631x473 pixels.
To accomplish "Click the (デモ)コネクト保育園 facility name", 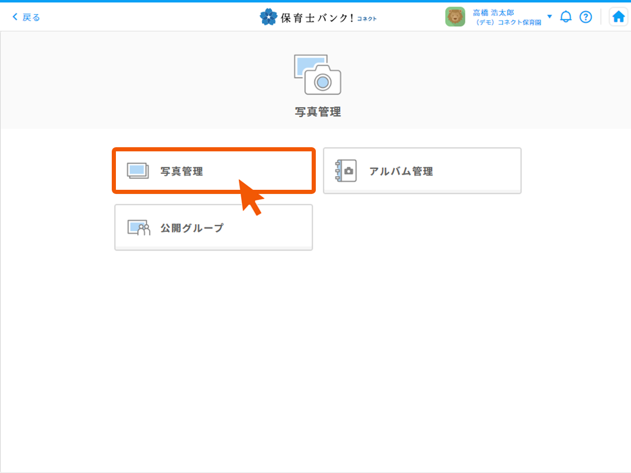I will [508, 22].
